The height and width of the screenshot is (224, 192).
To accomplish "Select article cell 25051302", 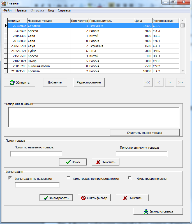I will [17, 36].
